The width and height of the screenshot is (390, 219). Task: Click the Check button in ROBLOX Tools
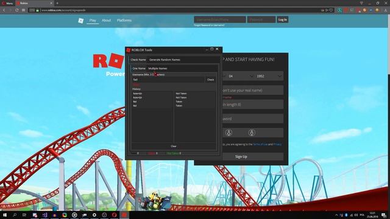coord(210,80)
